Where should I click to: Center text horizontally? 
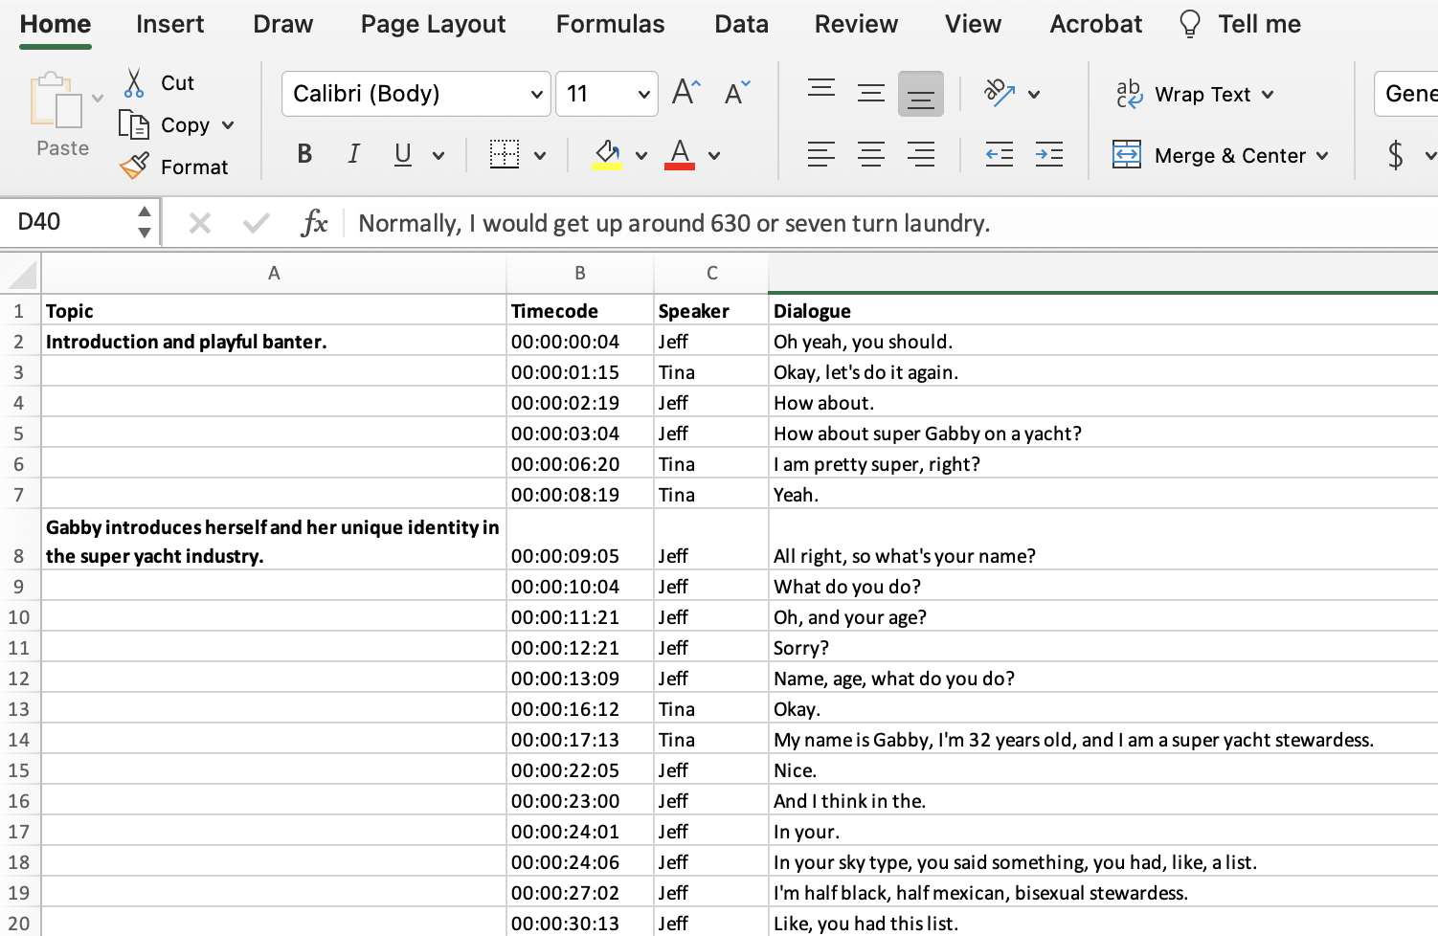click(871, 154)
